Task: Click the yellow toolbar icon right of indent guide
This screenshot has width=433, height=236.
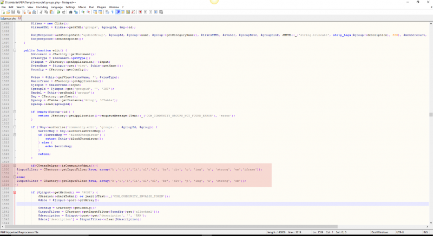Action: tap(123, 12)
